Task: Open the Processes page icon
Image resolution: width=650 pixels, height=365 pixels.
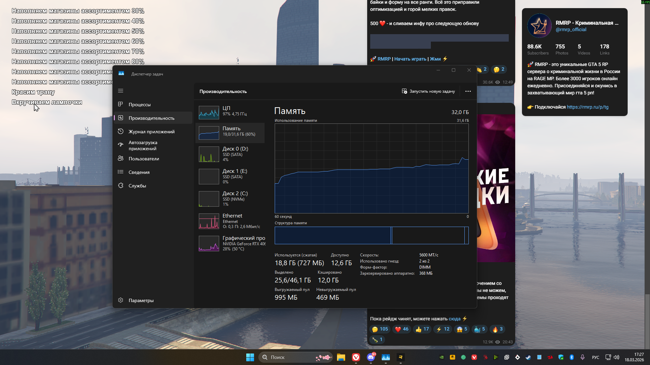Action: point(121,104)
